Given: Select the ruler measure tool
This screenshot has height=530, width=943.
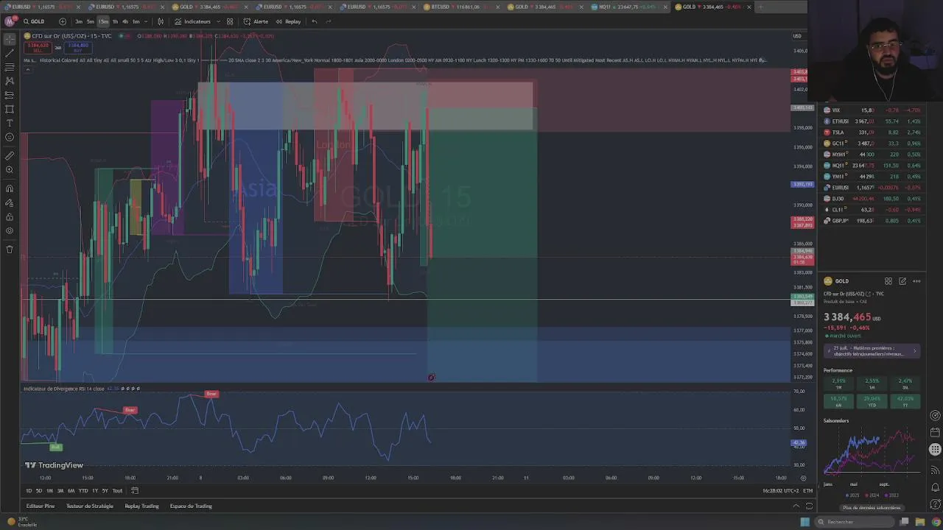Looking at the screenshot, I should click(10, 156).
